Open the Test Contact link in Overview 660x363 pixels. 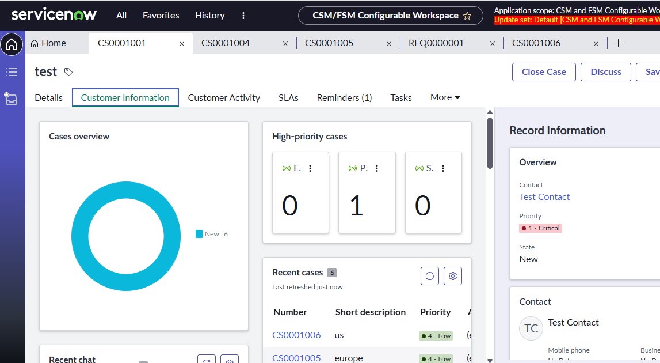(544, 197)
